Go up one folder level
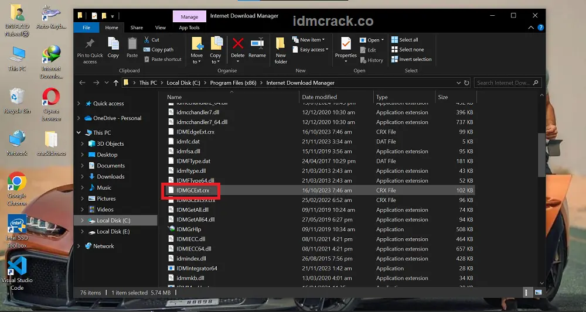Screen dimensions: 586x312 [x=116, y=83]
